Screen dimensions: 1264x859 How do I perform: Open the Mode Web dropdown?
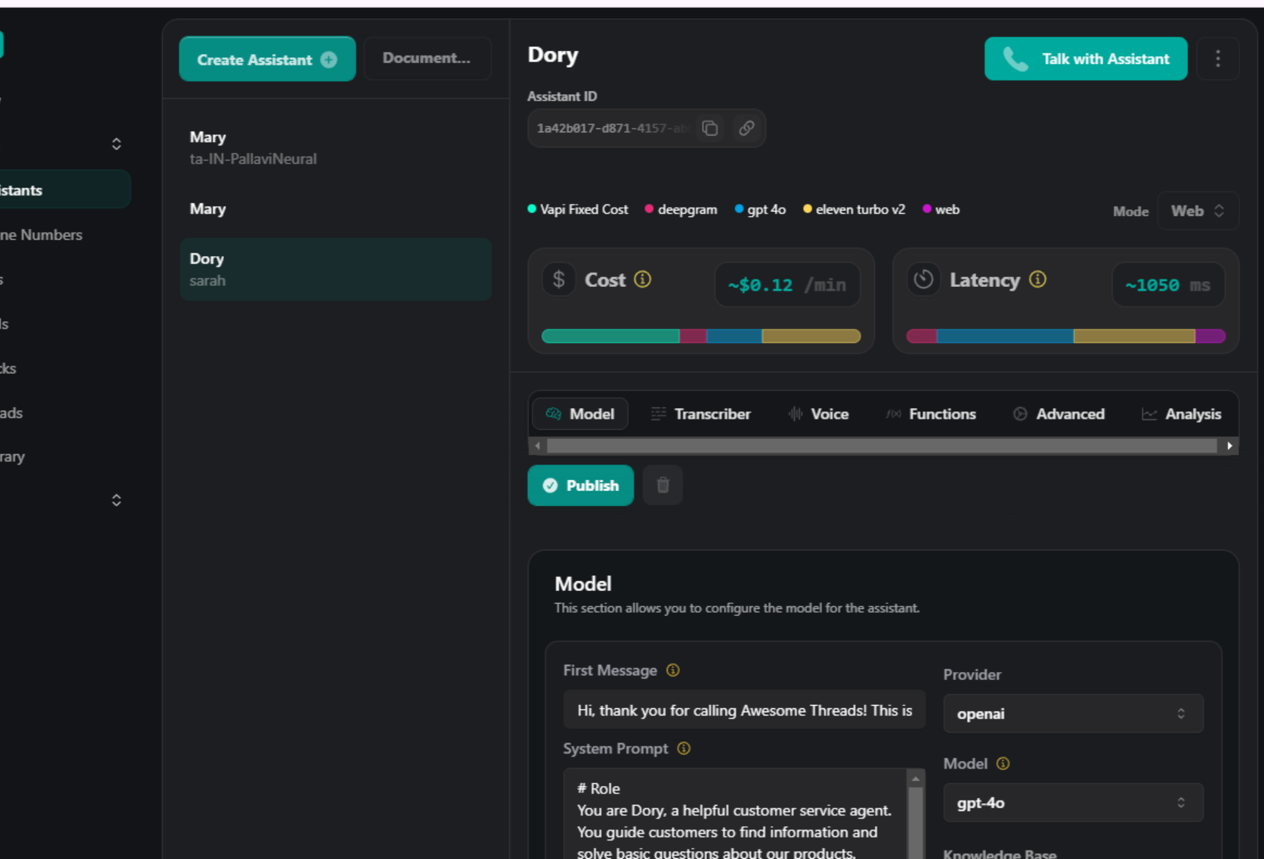[x=1198, y=211]
